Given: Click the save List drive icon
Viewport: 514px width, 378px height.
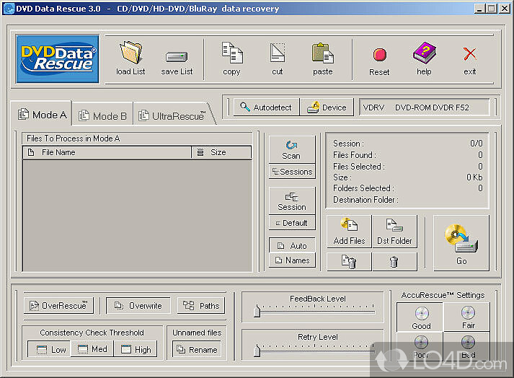Looking at the screenshot, I should click(176, 56).
